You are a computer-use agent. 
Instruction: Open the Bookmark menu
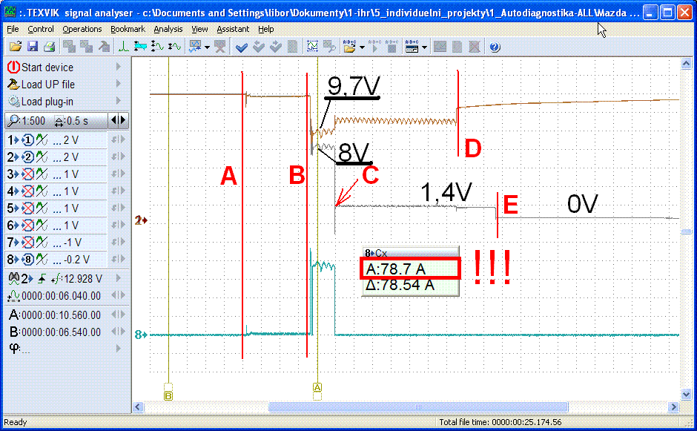(x=128, y=29)
